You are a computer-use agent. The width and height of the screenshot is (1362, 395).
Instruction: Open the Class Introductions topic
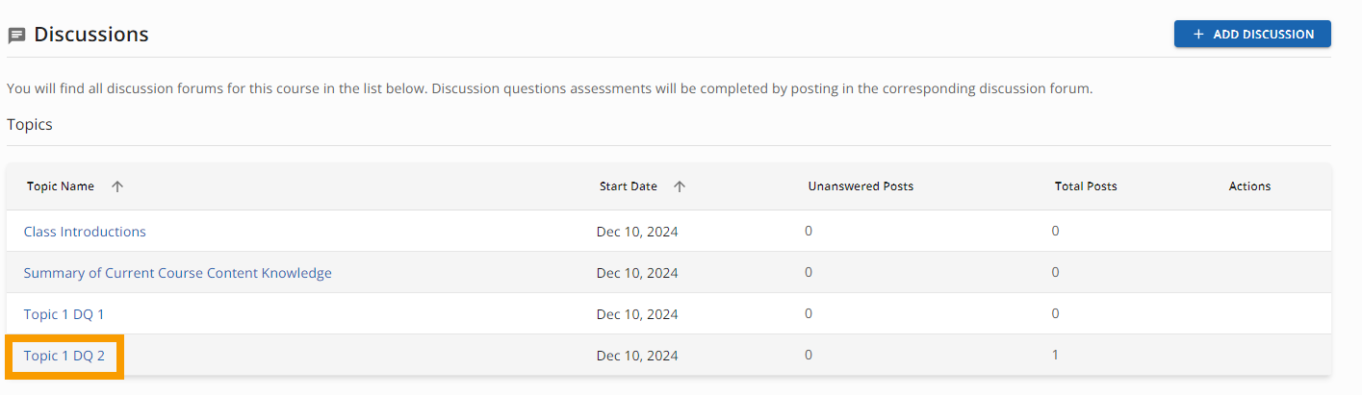pyautogui.click(x=85, y=232)
